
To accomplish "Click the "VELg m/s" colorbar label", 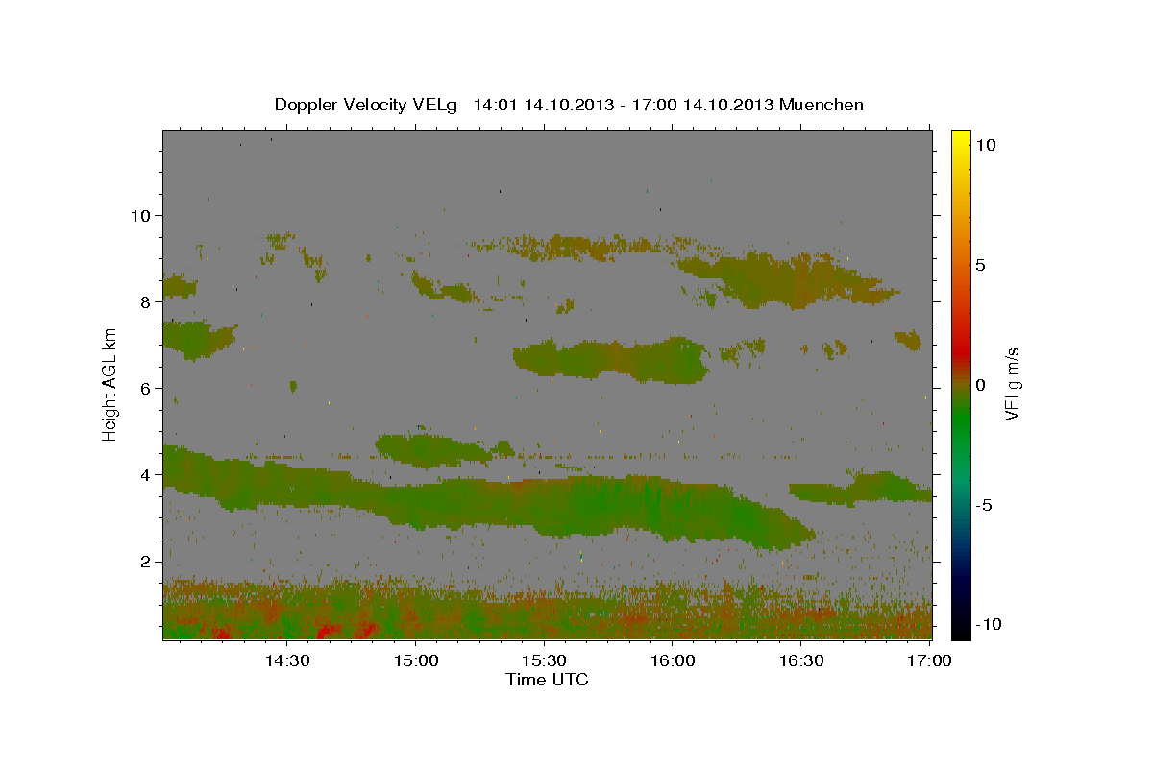I will click(1012, 385).
